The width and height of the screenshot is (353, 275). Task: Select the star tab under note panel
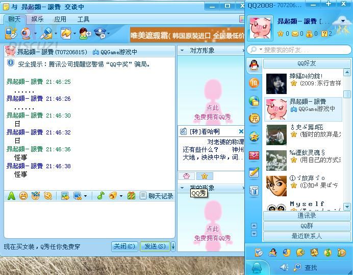205,176
